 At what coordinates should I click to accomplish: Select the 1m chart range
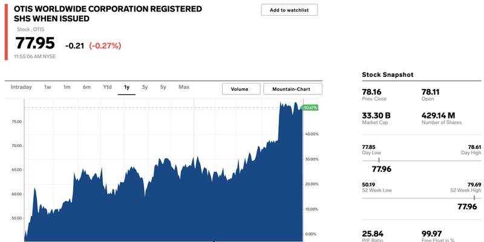pos(67,87)
